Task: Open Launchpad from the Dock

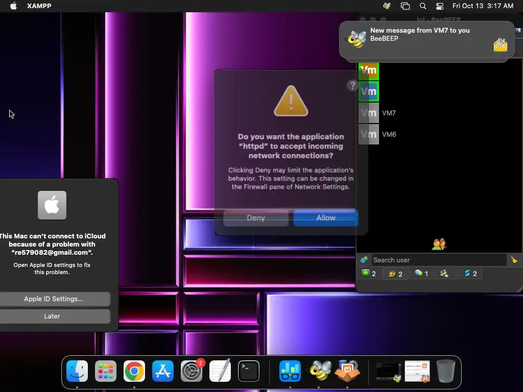Action: pos(106,371)
